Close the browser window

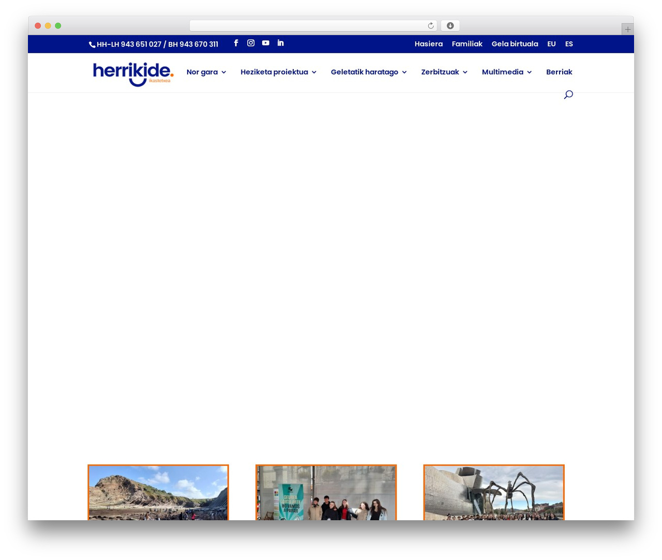[38, 26]
